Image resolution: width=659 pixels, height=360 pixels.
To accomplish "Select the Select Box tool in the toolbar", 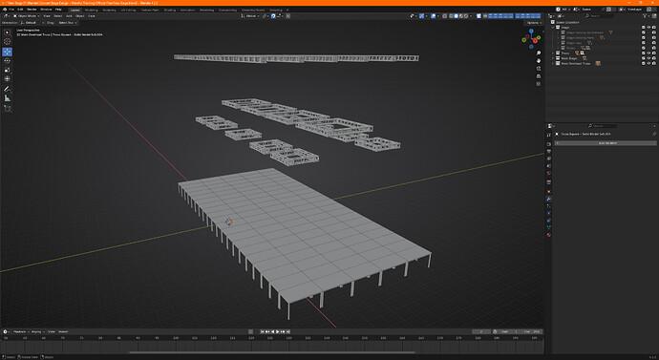I will point(7,32).
